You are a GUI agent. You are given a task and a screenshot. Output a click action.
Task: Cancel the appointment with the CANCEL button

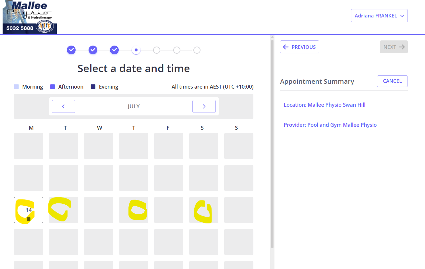[392, 81]
